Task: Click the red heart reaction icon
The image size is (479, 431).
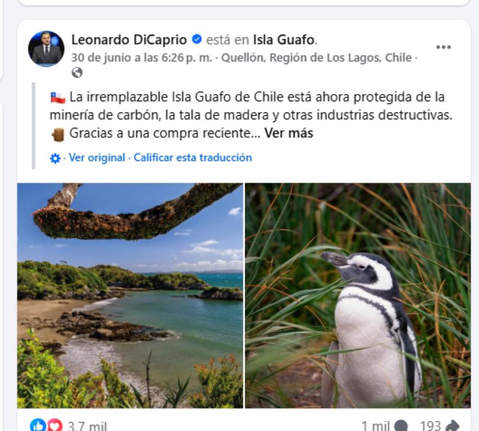Action: click(x=54, y=425)
